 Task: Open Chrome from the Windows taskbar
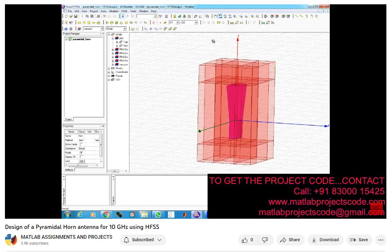(x=106, y=215)
